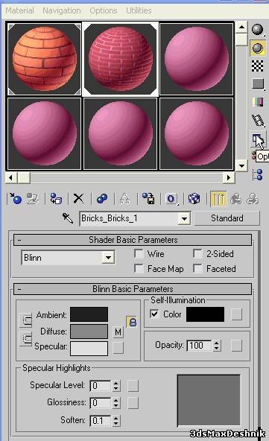
Task: Open the Self-Illumination black color swatch
Action: [x=206, y=314]
